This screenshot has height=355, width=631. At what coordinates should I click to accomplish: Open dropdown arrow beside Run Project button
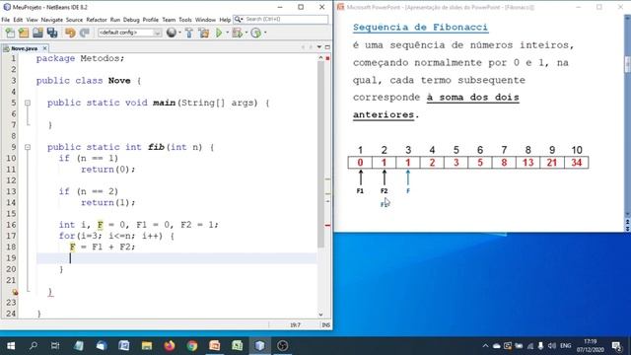pyautogui.click(x=227, y=33)
